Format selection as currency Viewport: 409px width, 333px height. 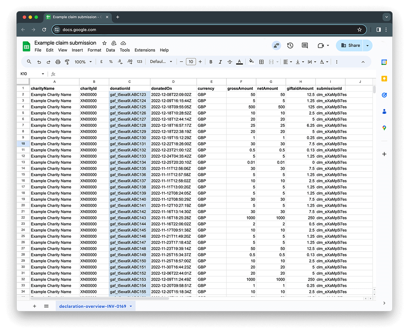(x=101, y=62)
